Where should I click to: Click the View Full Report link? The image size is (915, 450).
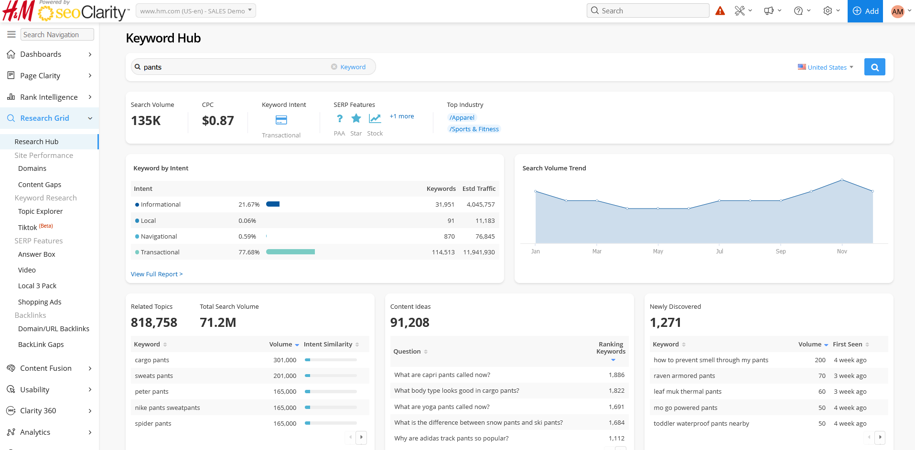coord(157,274)
